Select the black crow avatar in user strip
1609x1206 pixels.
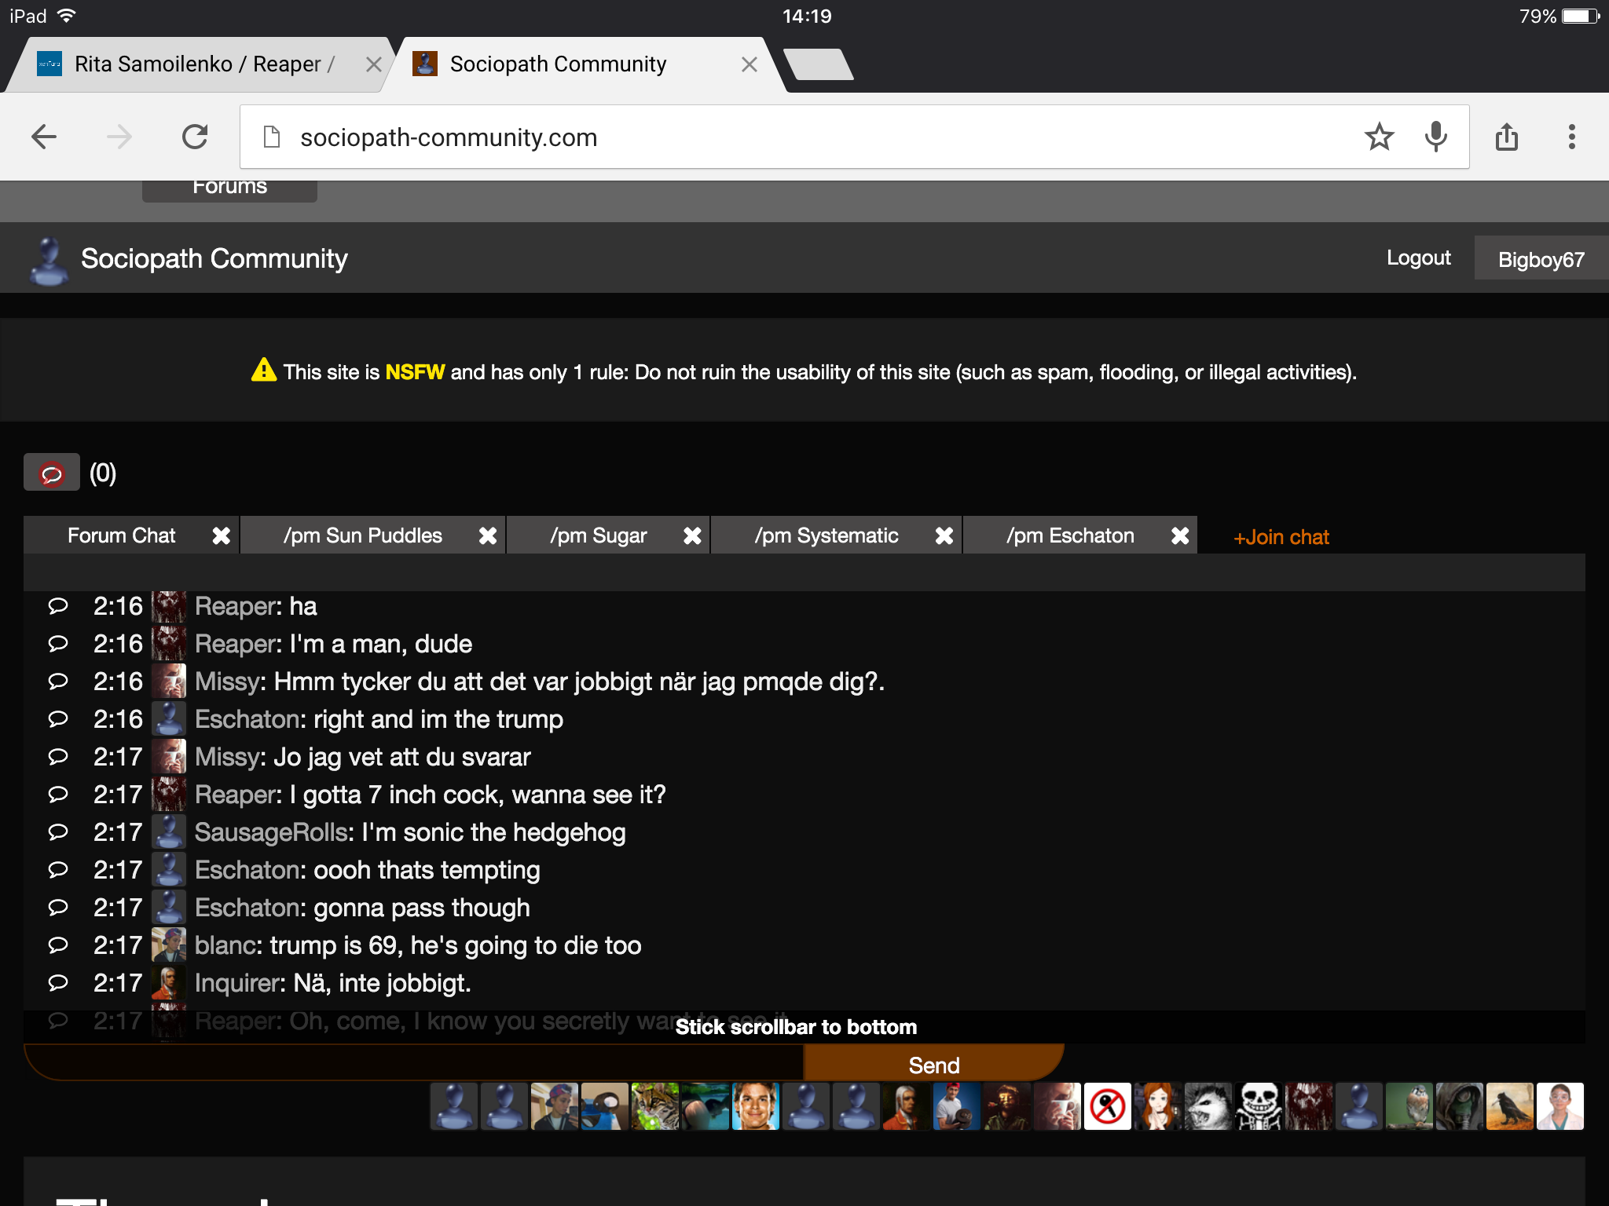1510,1106
